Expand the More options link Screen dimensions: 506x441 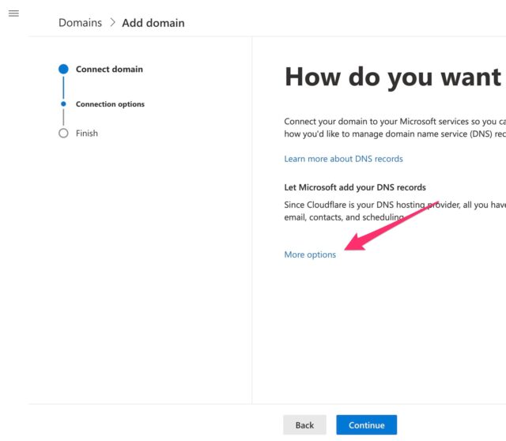[x=310, y=254]
